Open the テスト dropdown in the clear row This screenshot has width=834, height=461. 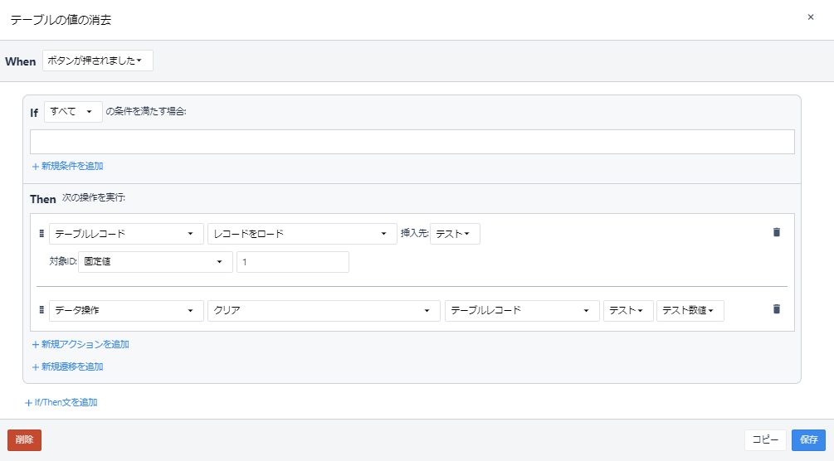point(628,311)
